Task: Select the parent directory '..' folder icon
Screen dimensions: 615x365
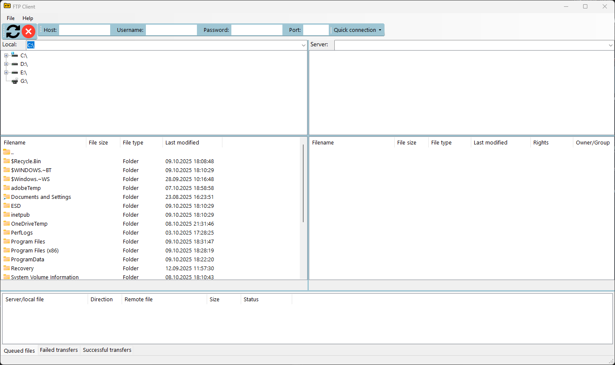Action: [x=6, y=152]
